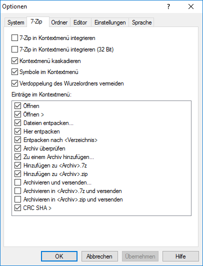This screenshot has width=203, height=266.
Task: Select the Editor tab
Action: tap(80, 22)
